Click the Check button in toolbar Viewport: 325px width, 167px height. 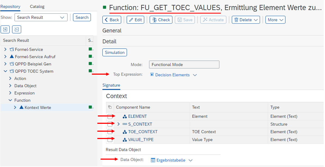(161, 20)
